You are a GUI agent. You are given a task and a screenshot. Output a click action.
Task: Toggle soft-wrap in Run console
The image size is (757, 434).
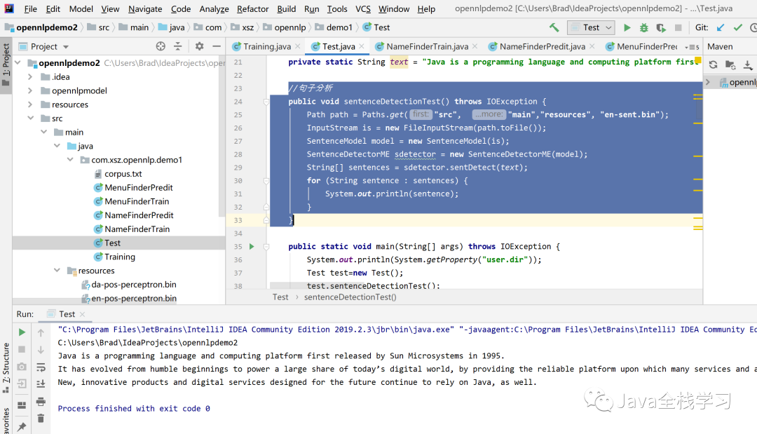(x=41, y=367)
